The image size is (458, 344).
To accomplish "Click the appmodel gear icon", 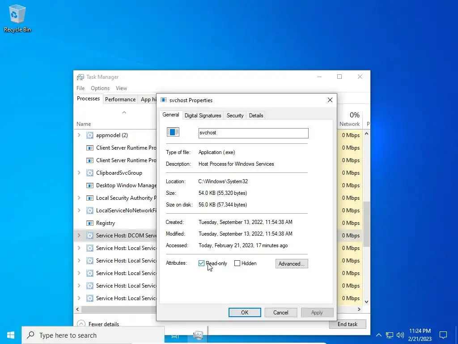I will [x=89, y=135].
